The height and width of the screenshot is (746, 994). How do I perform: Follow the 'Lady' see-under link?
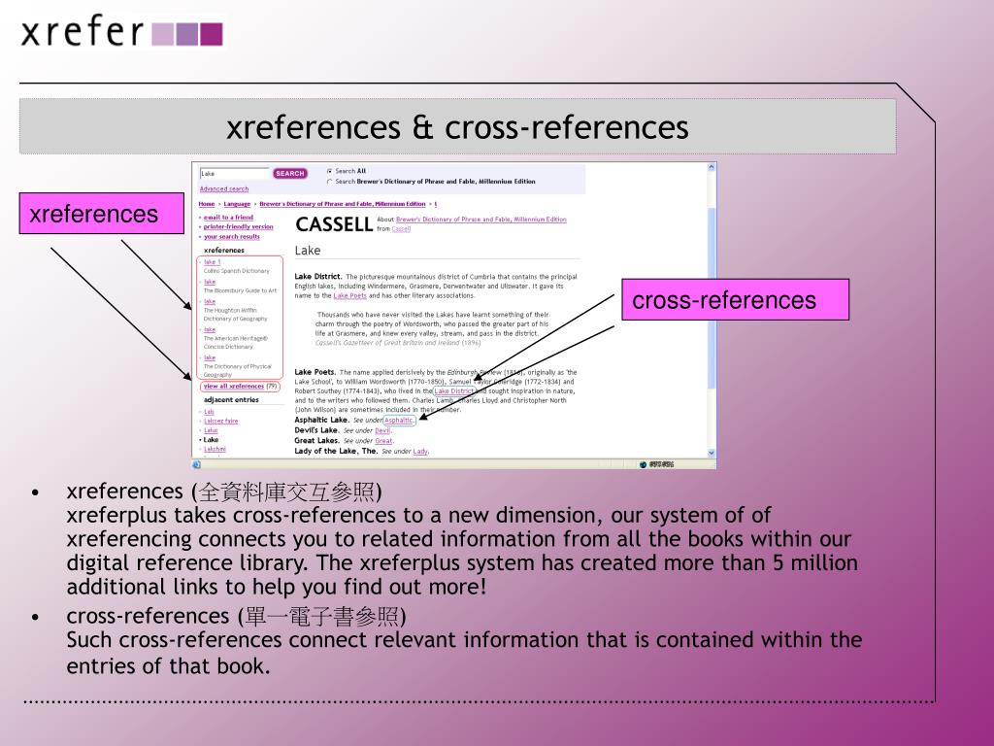pyautogui.click(x=420, y=452)
